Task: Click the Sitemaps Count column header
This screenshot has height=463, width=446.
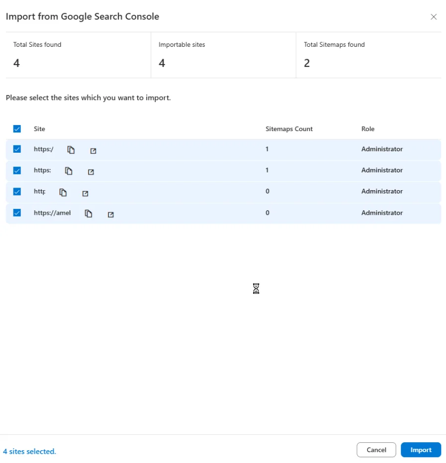Action: [289, 129]
